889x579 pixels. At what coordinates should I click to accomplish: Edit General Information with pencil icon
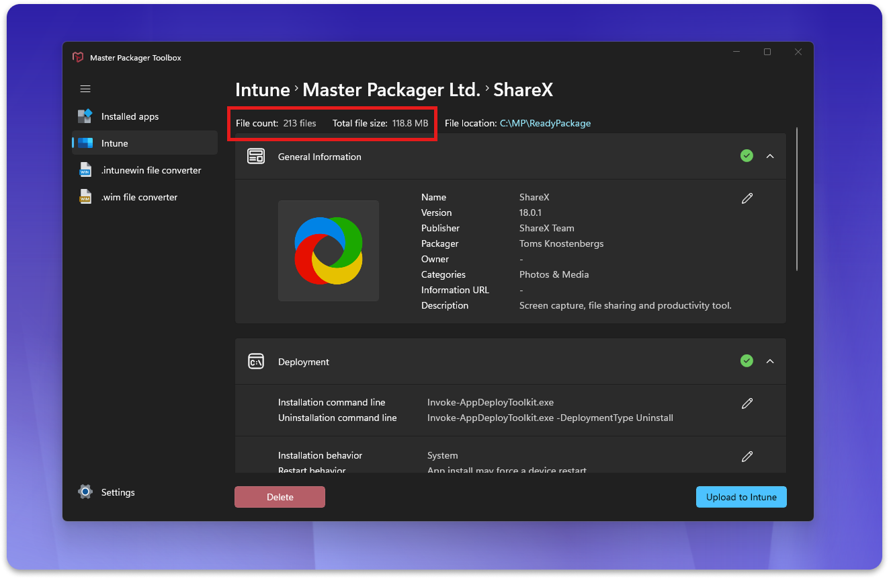pyautogui.click(x=747, y=198)
